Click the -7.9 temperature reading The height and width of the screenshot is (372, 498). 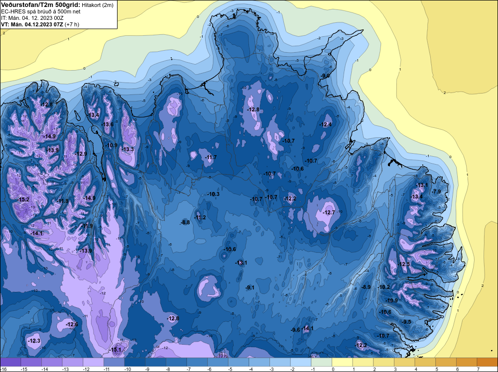point(436,191)
